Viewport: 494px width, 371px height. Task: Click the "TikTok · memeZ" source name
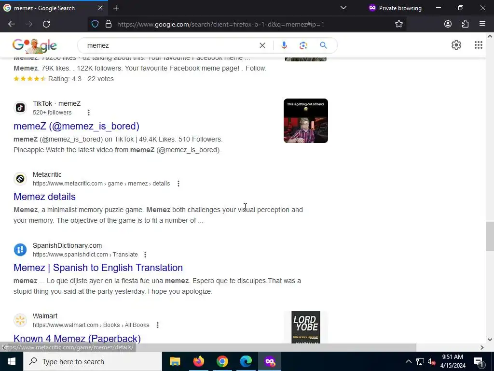point(57,103)
